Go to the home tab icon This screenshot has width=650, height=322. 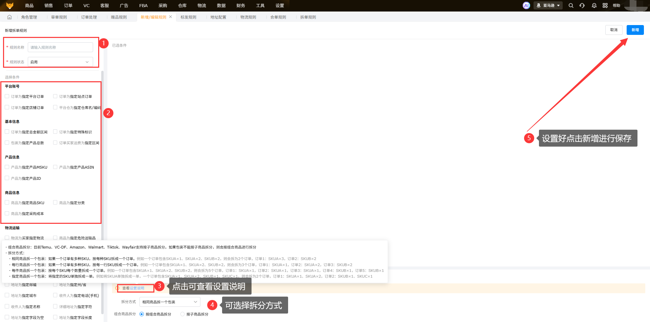[x=9, y=17]
